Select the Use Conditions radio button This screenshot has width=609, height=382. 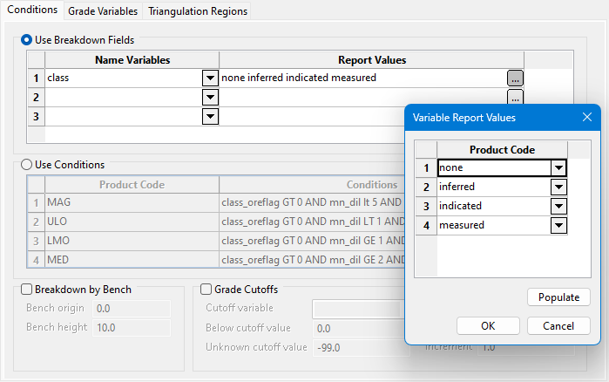click(26, 165)
